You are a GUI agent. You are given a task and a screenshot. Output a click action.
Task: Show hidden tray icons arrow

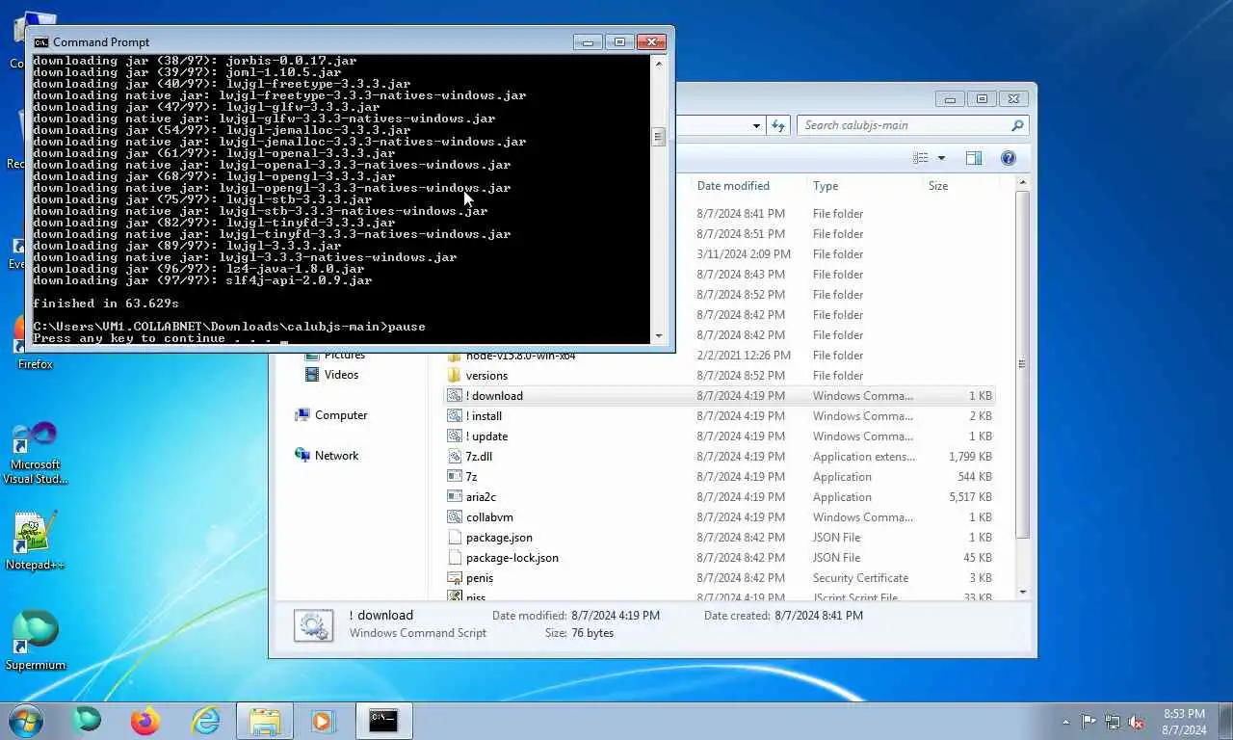(x=1065, y=721)
